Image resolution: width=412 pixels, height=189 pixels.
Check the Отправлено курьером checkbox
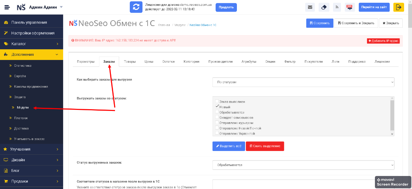[x=217, y=123]
